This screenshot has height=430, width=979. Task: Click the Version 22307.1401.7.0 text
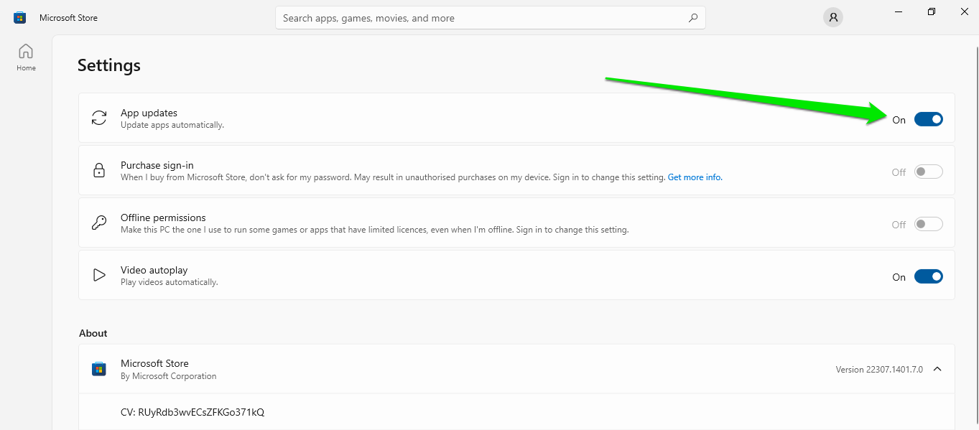(878, 370)
